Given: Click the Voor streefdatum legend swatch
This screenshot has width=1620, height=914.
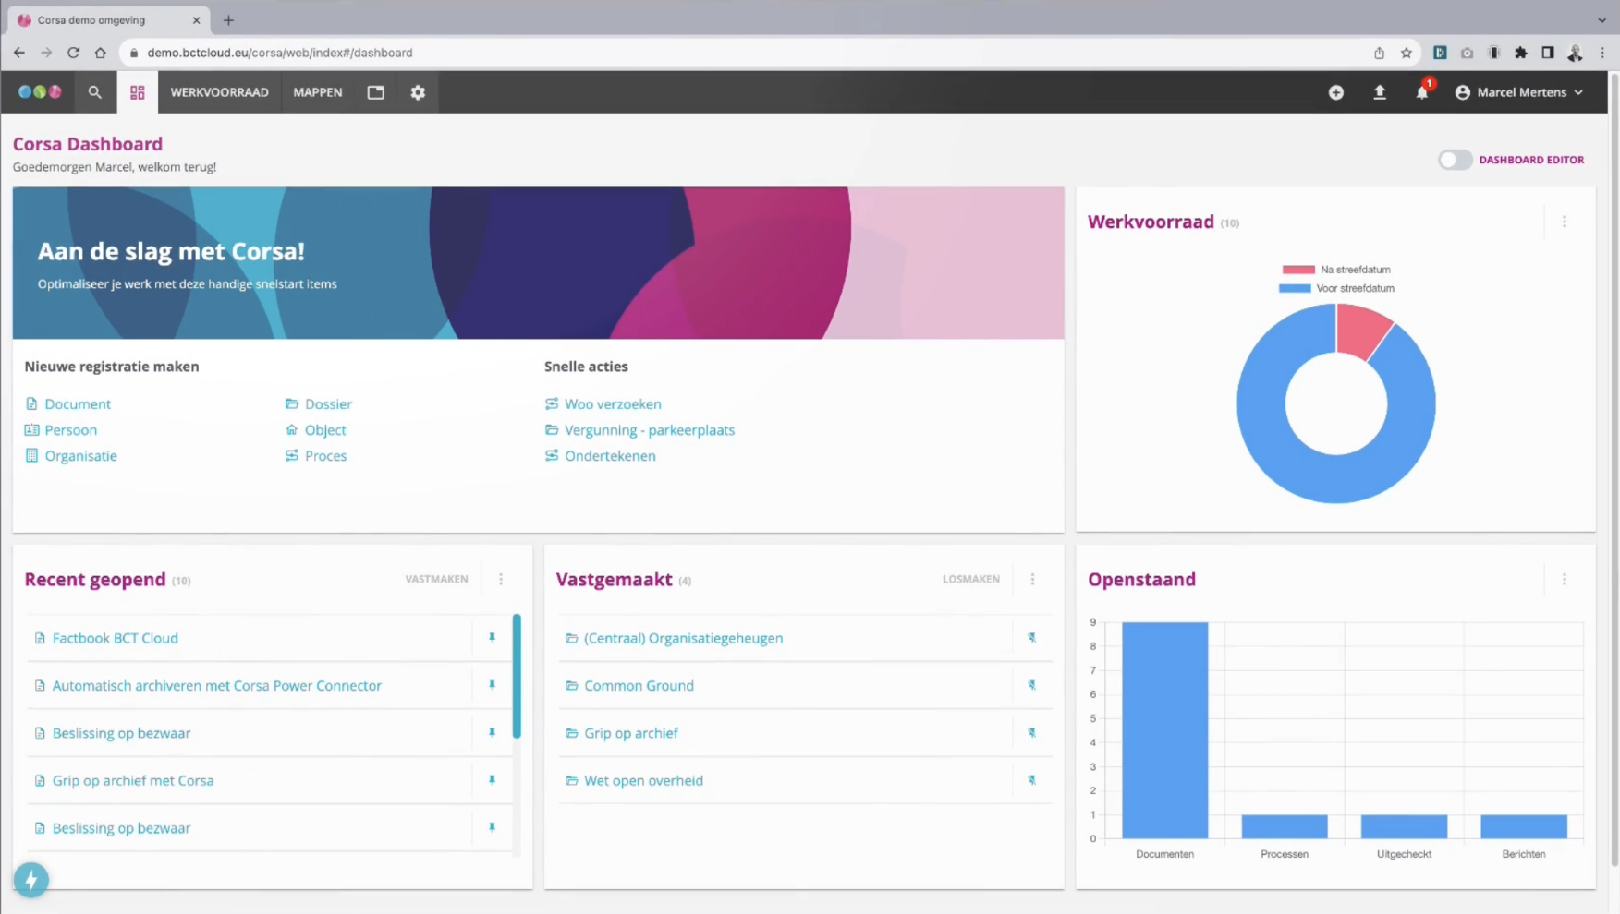Looking at the screenshot, I should [1295, 288].
